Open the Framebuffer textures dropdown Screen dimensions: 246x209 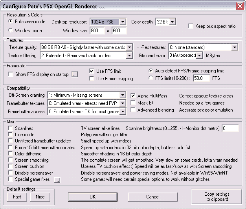click(x=87, y=103)
